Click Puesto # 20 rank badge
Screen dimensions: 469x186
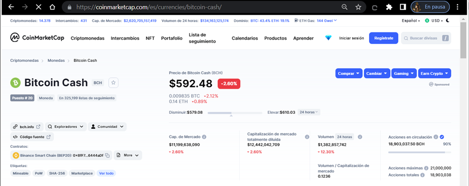(23, 98)
